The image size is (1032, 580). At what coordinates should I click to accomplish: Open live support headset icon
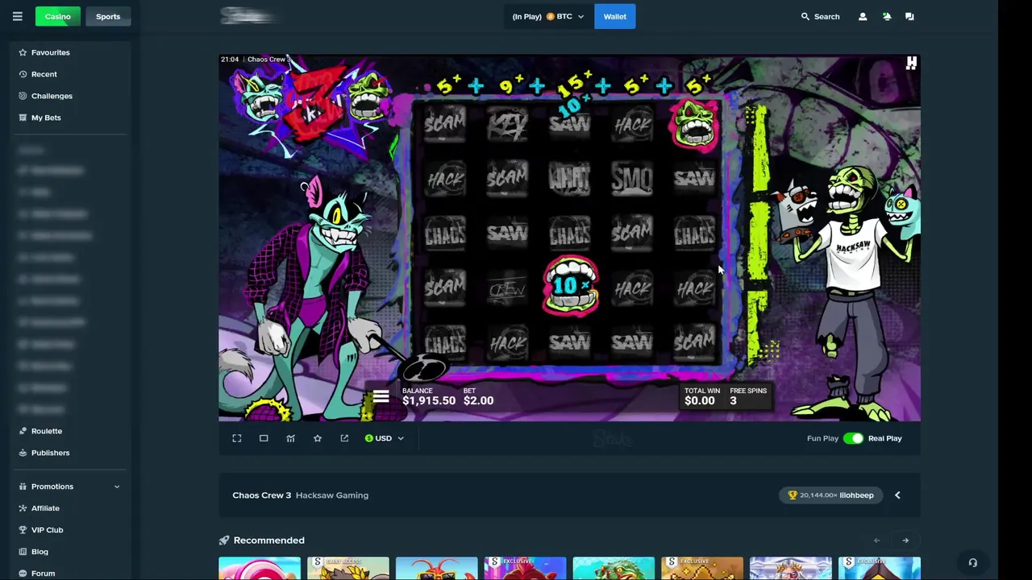[x=972, y=563]
